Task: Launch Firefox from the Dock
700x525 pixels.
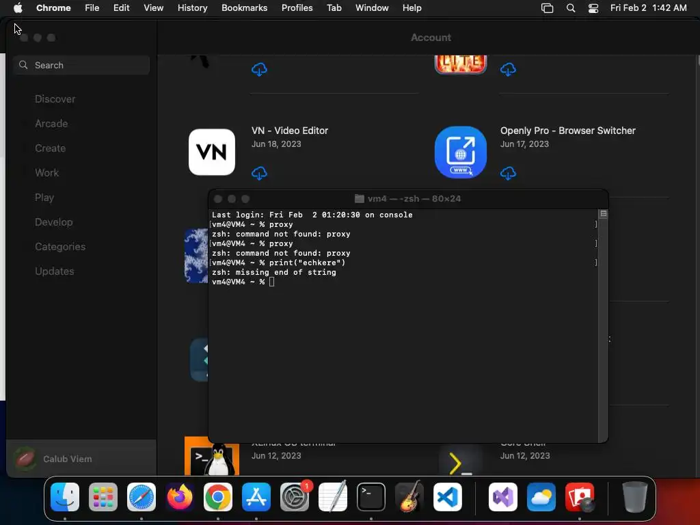Action: [x=180, y=497]
